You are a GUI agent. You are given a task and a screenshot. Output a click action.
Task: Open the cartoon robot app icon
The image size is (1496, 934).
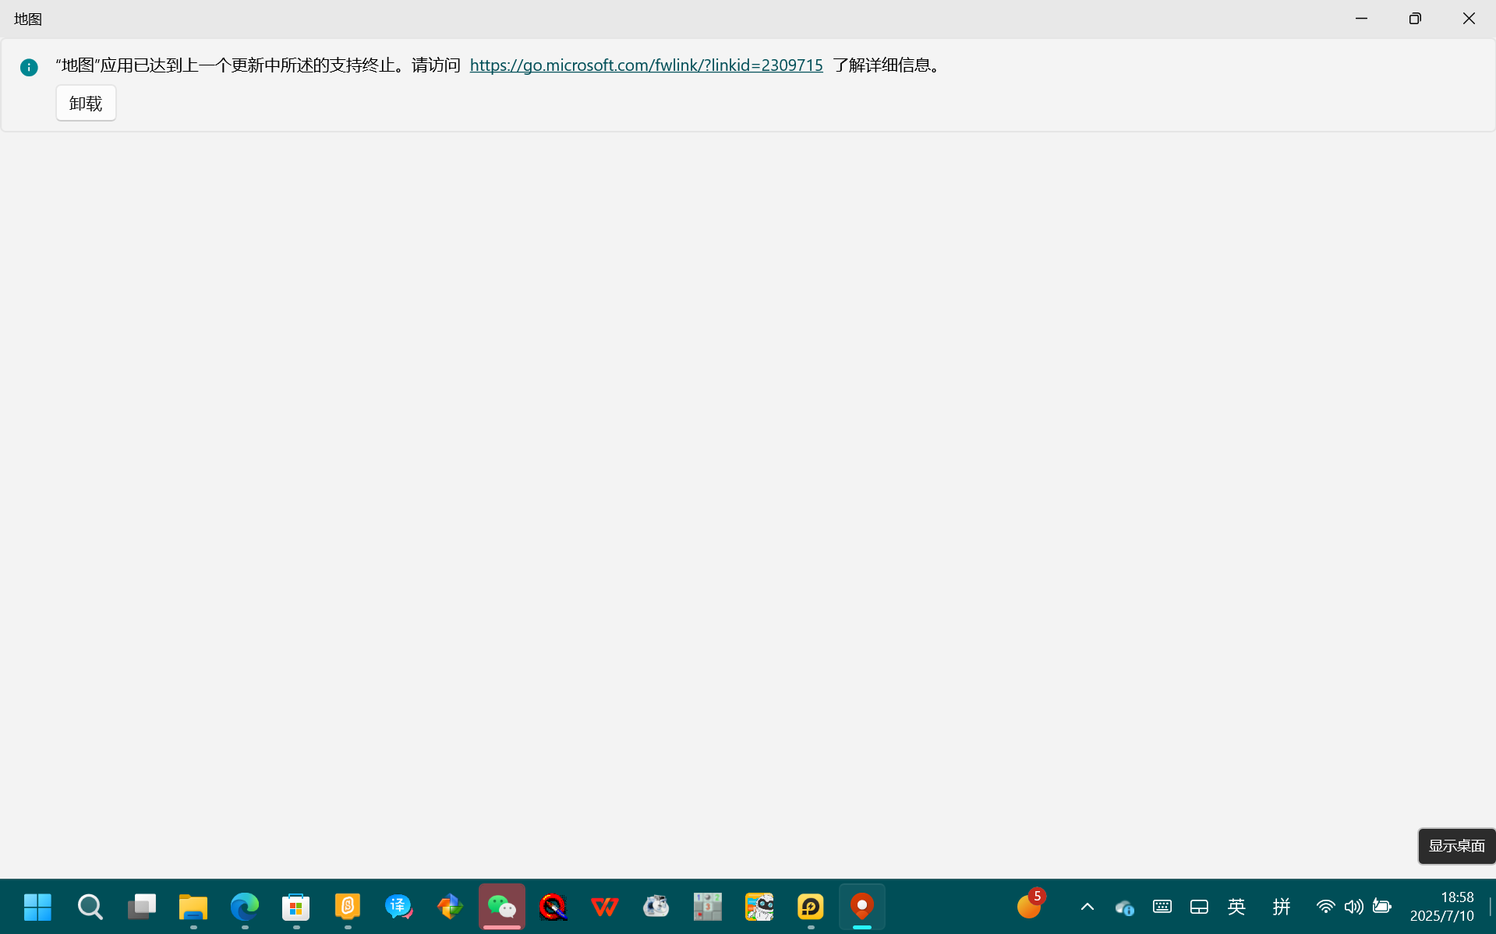click(x=759, y=907)
